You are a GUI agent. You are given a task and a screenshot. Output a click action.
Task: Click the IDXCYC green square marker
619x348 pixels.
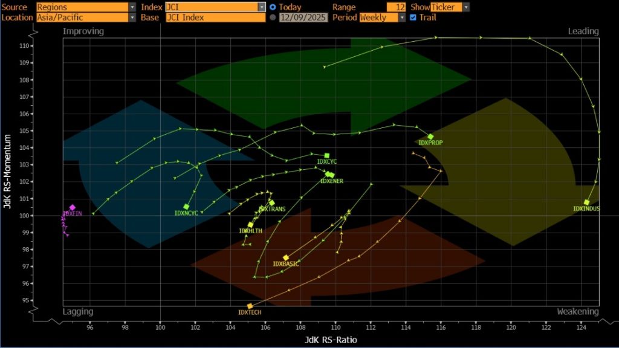tap(327, 156)
